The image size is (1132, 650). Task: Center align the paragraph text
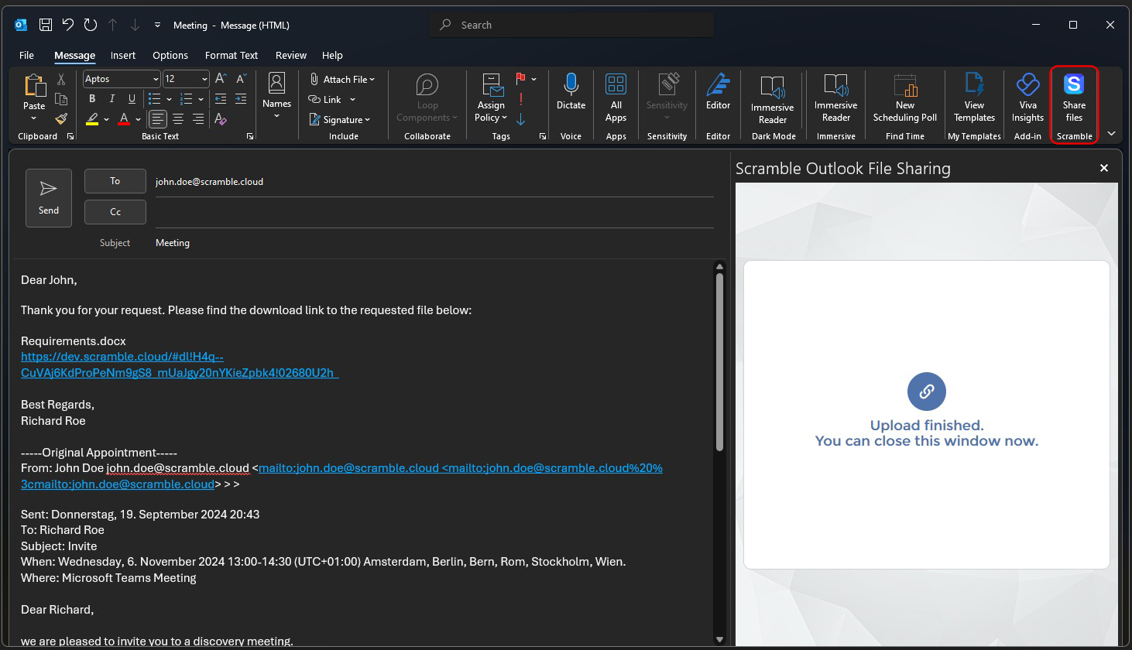(x=178, y=119)
